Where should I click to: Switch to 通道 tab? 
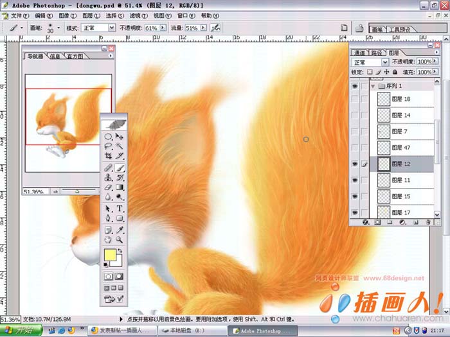tap(359, 53)
